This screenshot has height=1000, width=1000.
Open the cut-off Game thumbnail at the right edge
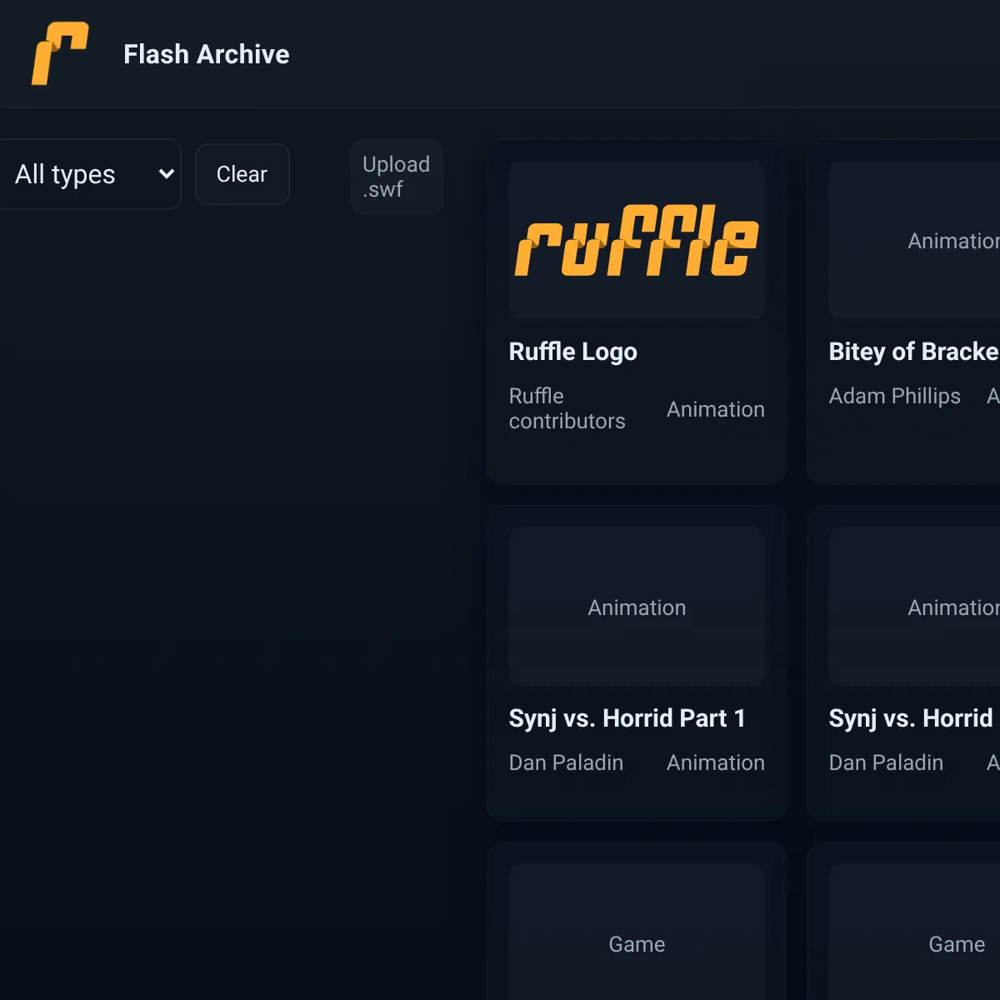(x=914, y=932)
